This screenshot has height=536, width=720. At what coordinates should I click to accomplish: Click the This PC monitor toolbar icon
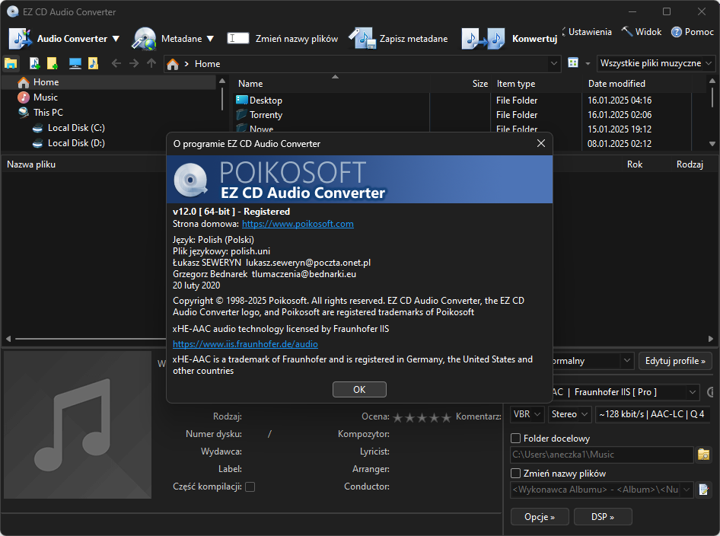point(75,63)
